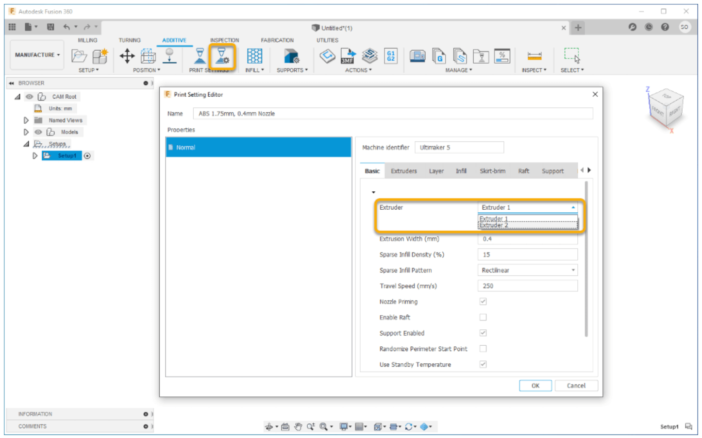Toggle the Nozzle Priming checkbox

483,302
